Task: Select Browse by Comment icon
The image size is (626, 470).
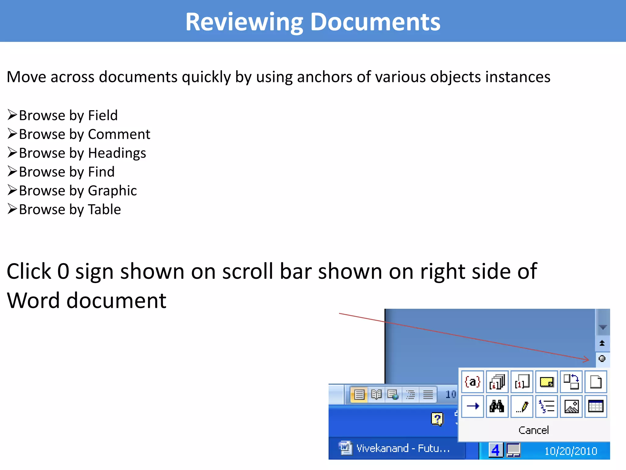Action: click(547, 382)
